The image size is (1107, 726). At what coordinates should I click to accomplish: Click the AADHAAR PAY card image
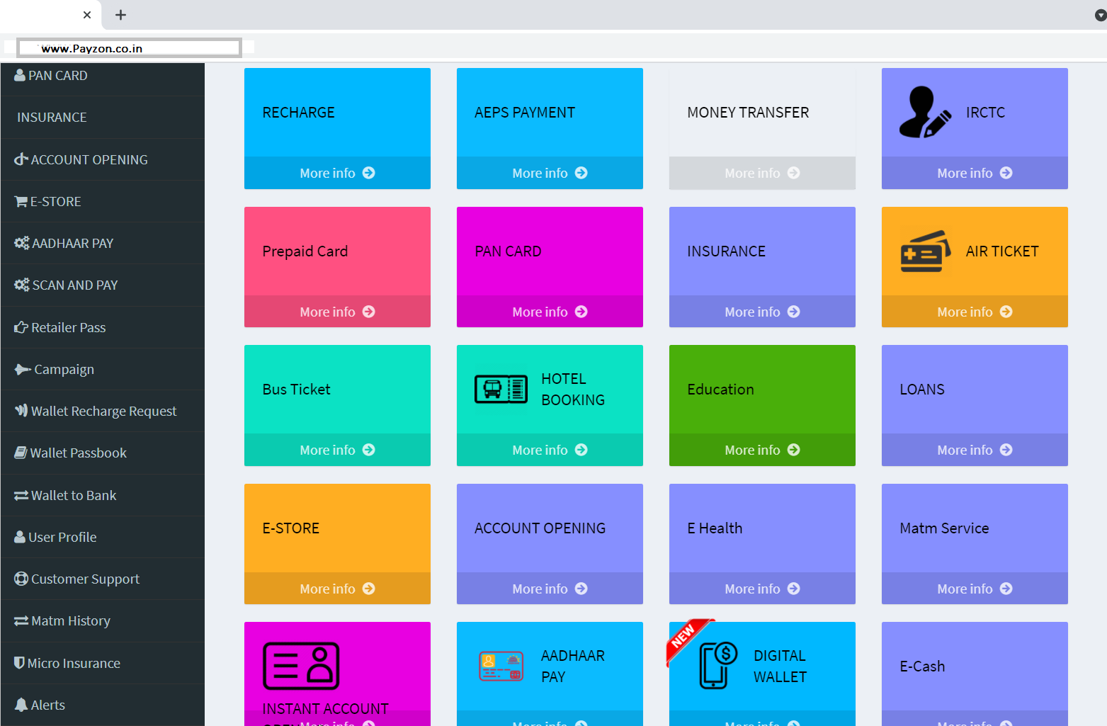tap(501, 666)
